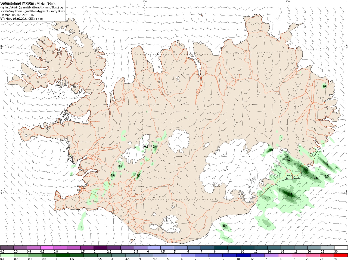The width and height of the screenshot is (348, 261).
Task: Click the 0.8 rain value by the glacier
Action: 155,147
